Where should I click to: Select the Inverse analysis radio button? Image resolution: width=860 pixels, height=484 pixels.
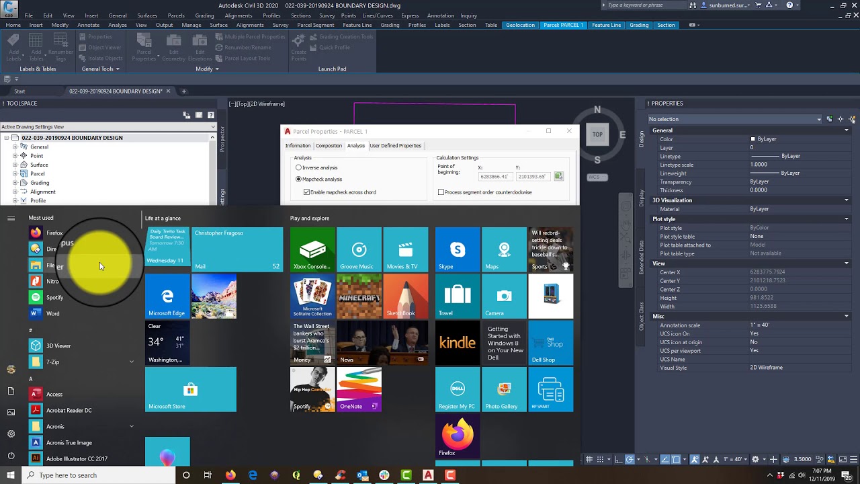pos(298,167)
